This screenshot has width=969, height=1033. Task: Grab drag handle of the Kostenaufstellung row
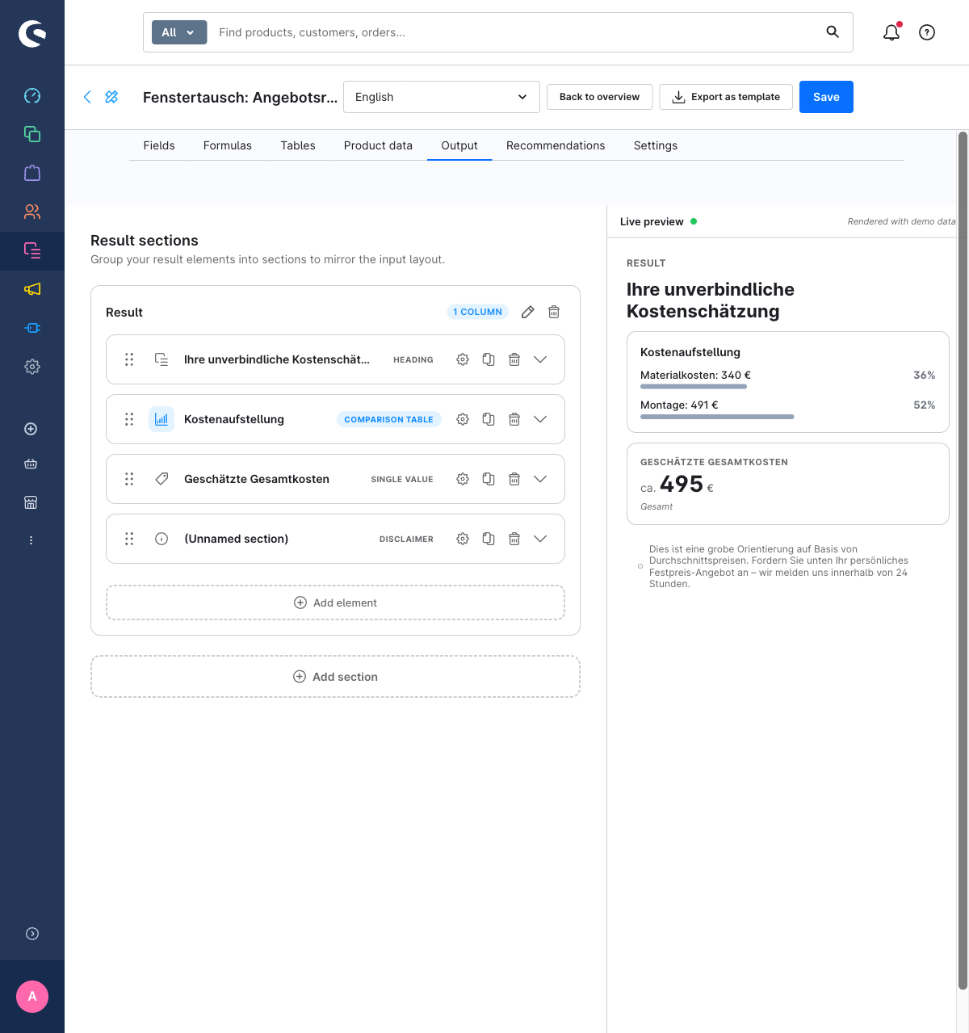click(x=129, y=419)
